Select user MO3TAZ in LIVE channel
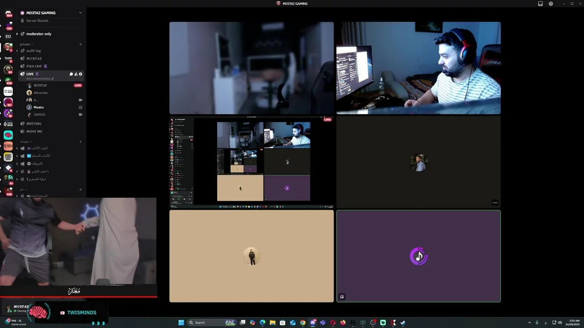This screenshot has width=584, height=328. (x=40, y=85)
